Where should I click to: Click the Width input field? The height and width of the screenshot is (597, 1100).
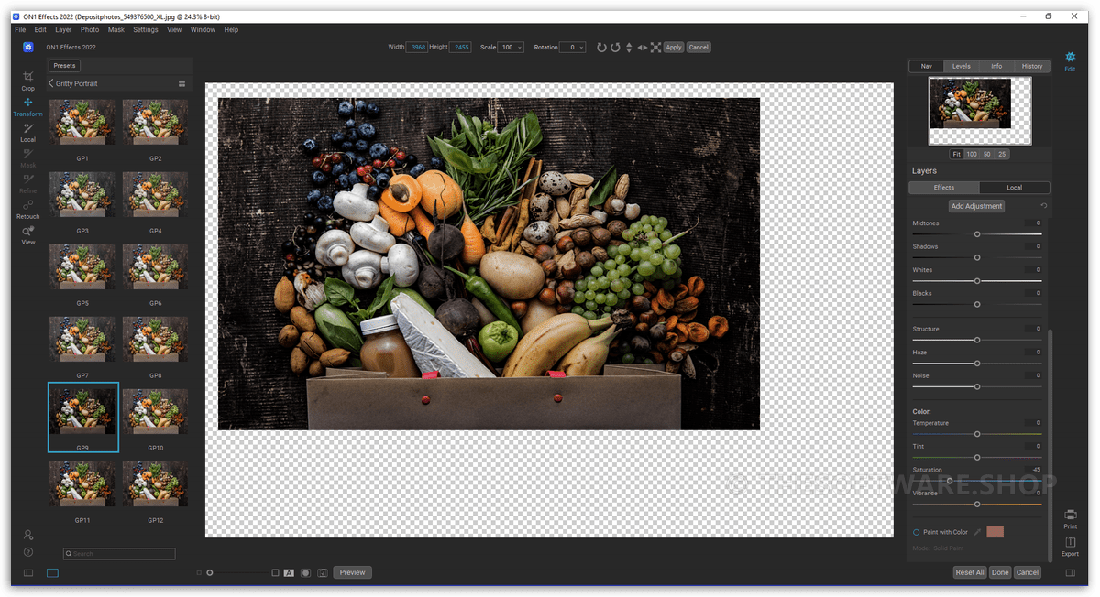(417, 47)
